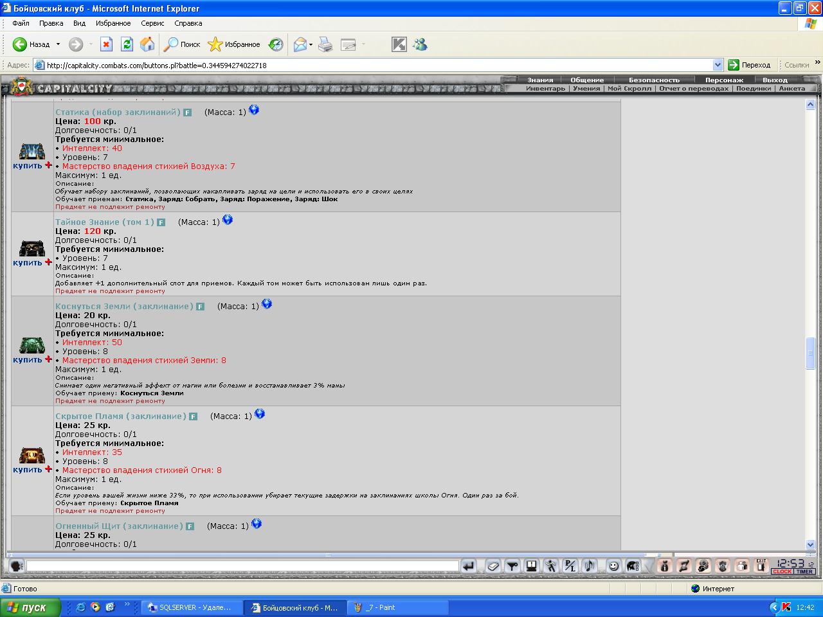
Task: Open the Правка menu
Action: [51, 23]
